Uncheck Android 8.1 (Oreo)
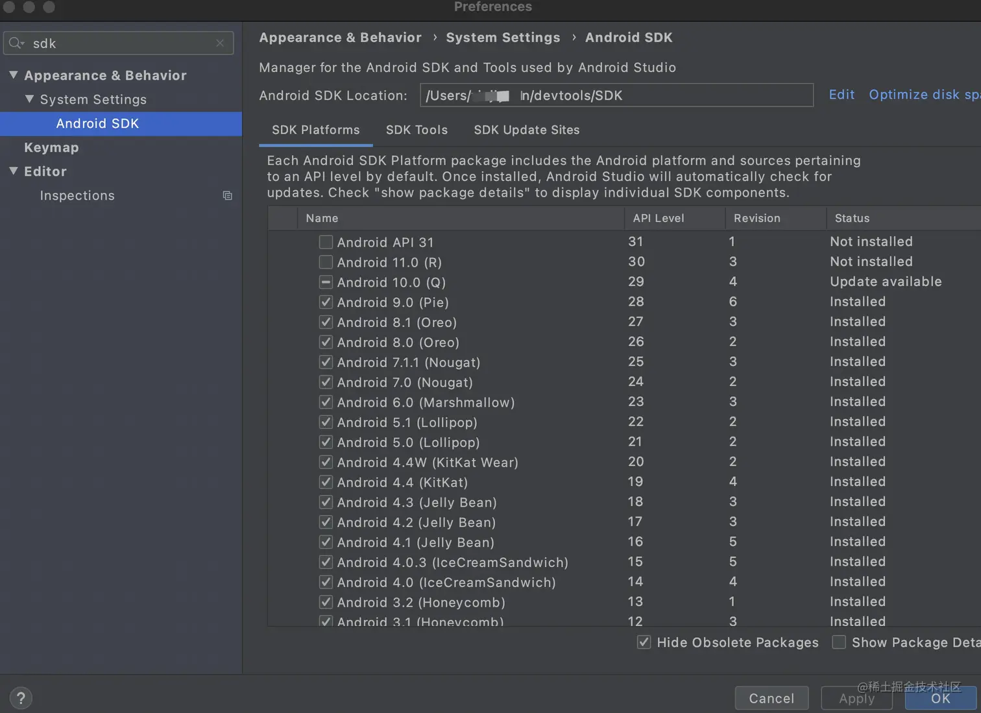This screenshot has height=713, width=981. [x=326, y=322]
